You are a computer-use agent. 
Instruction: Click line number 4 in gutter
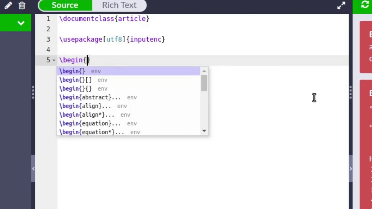[x=48, y=50]
